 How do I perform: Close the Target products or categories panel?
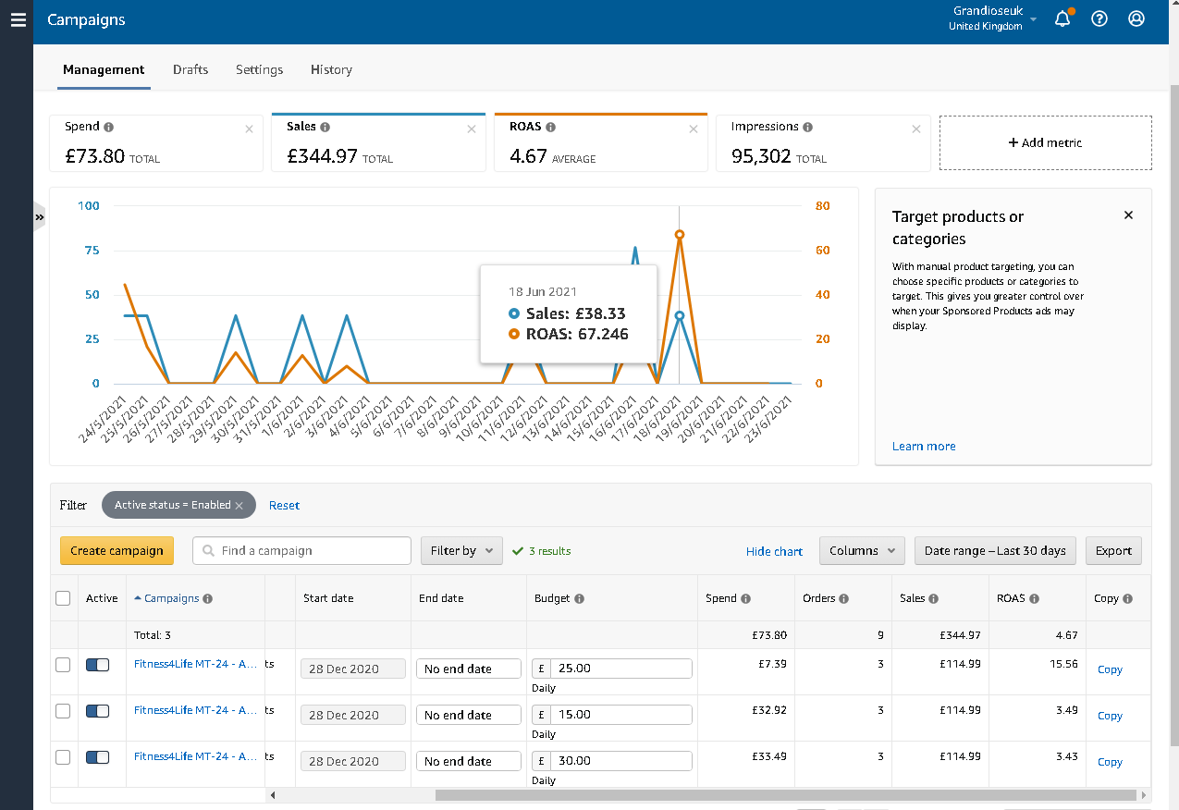[1128, 215]
